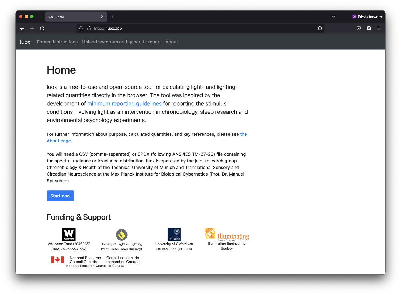Open the account avatar M icon
This screenshot has width=401, height=295.
[369, 28]
